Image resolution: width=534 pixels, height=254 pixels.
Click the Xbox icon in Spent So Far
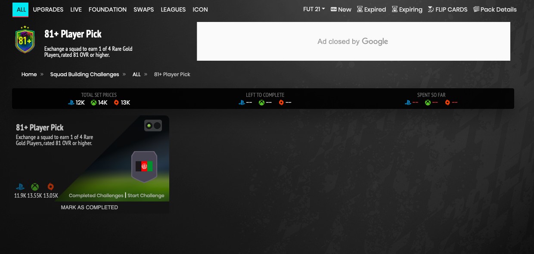[x=428, y=102]
